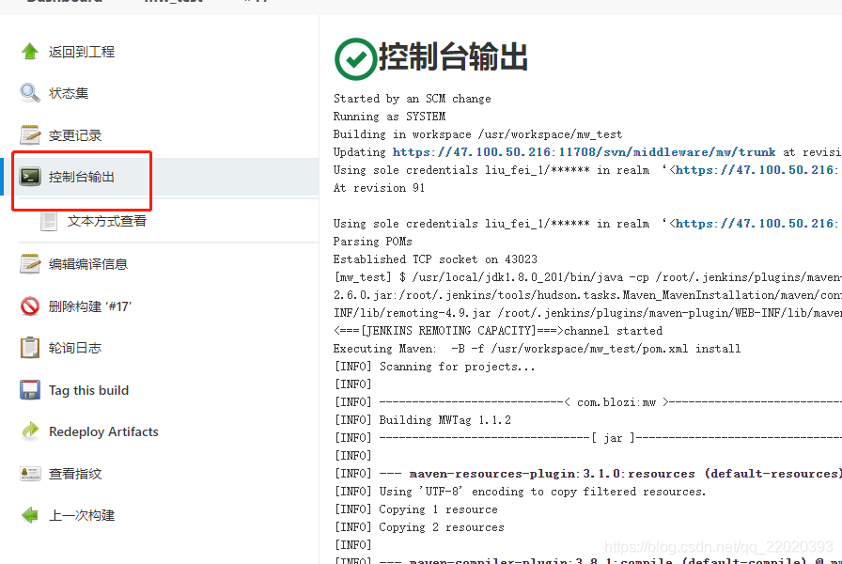Screen dimensions: 842x564
Task: Click the 'Executing Maven' command line
Action: tap(537, 349)
